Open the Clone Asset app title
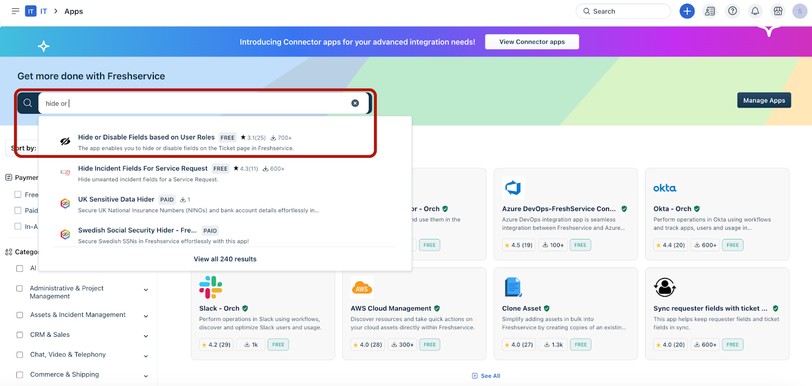This screenshot has width=812, height=386. (x=522, y=308)
